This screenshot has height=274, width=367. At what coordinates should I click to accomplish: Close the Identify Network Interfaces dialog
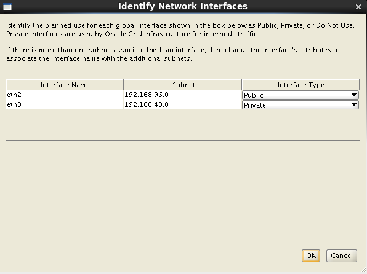point(358,7)
